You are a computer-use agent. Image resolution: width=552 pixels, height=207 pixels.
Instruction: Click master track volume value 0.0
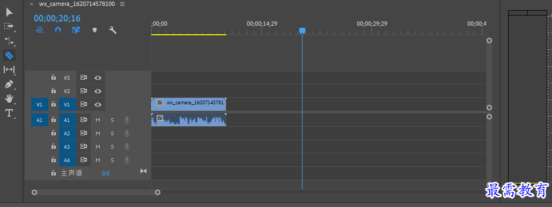tap(105, 173)
